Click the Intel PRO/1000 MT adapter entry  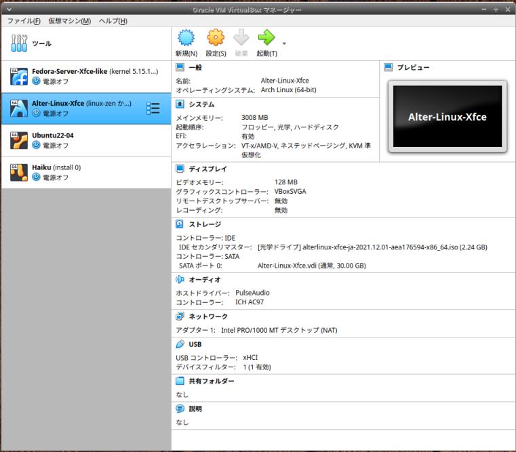279,330
